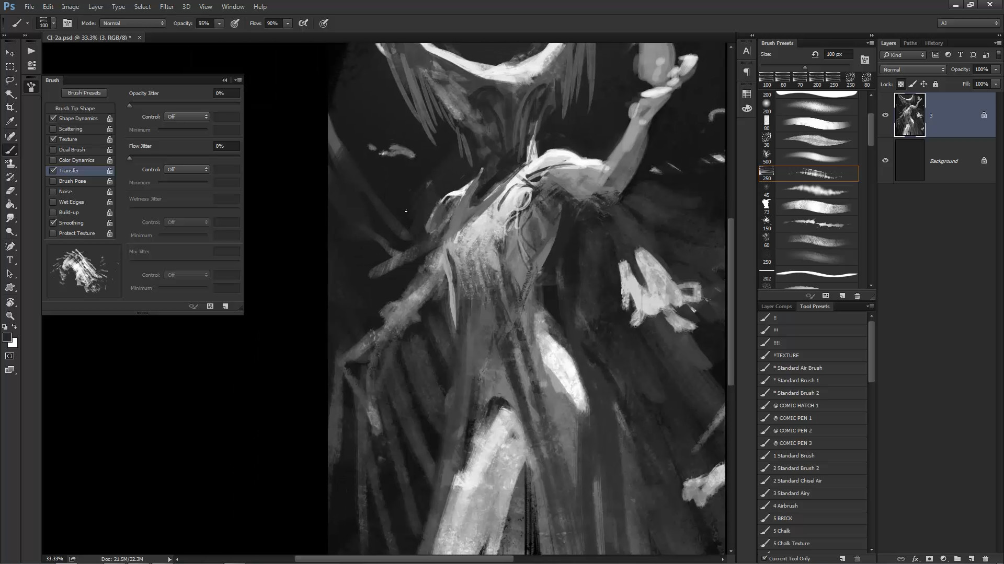Screen dimensions: 1004x564
Task: Select the Lasso tool
Action: click(x=10, y=80)
